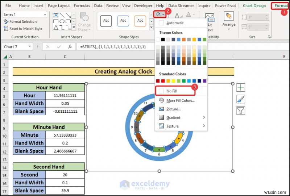Click the Chart Elements plus button
Viewport: 290px width, 196px height.
point(241,87)
